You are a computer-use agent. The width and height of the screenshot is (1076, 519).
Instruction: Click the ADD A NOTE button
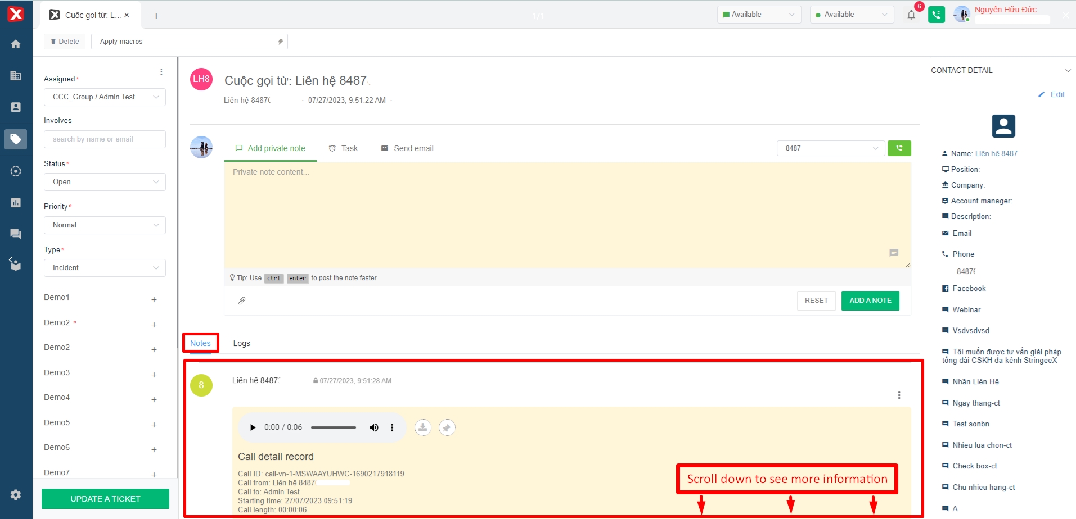(870, 301)
